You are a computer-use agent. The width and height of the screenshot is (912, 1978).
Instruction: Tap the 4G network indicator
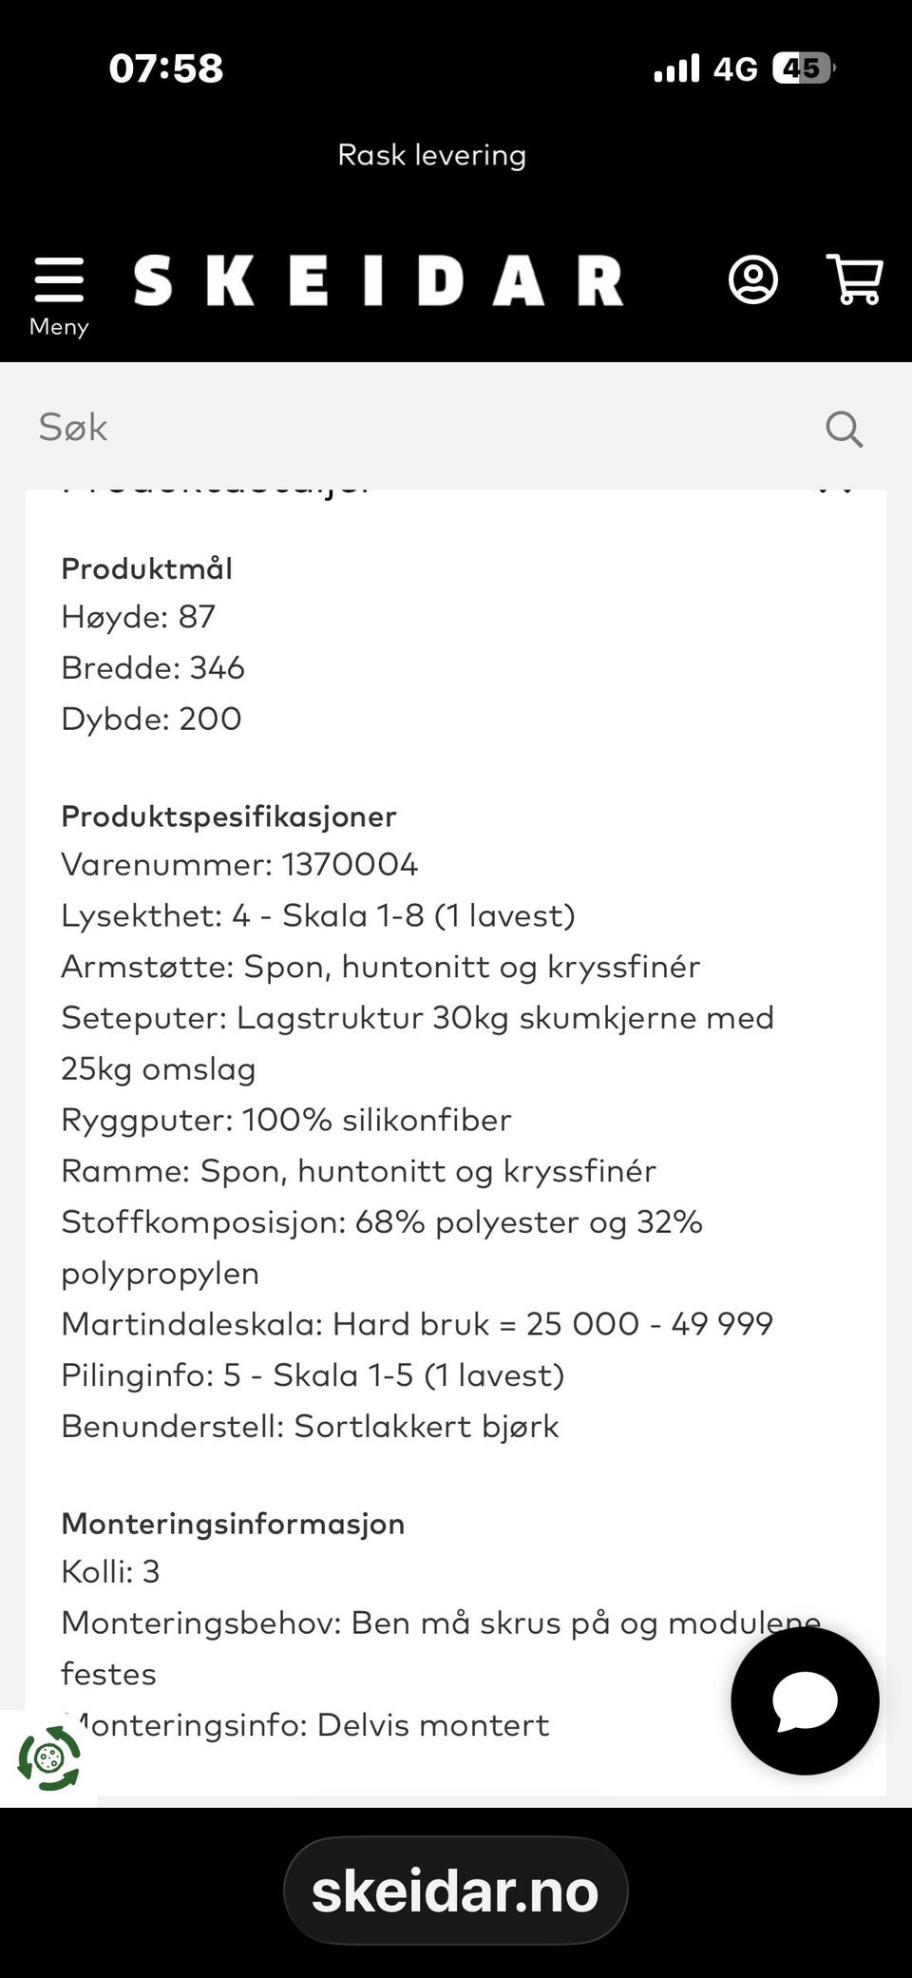pos(735,68)
